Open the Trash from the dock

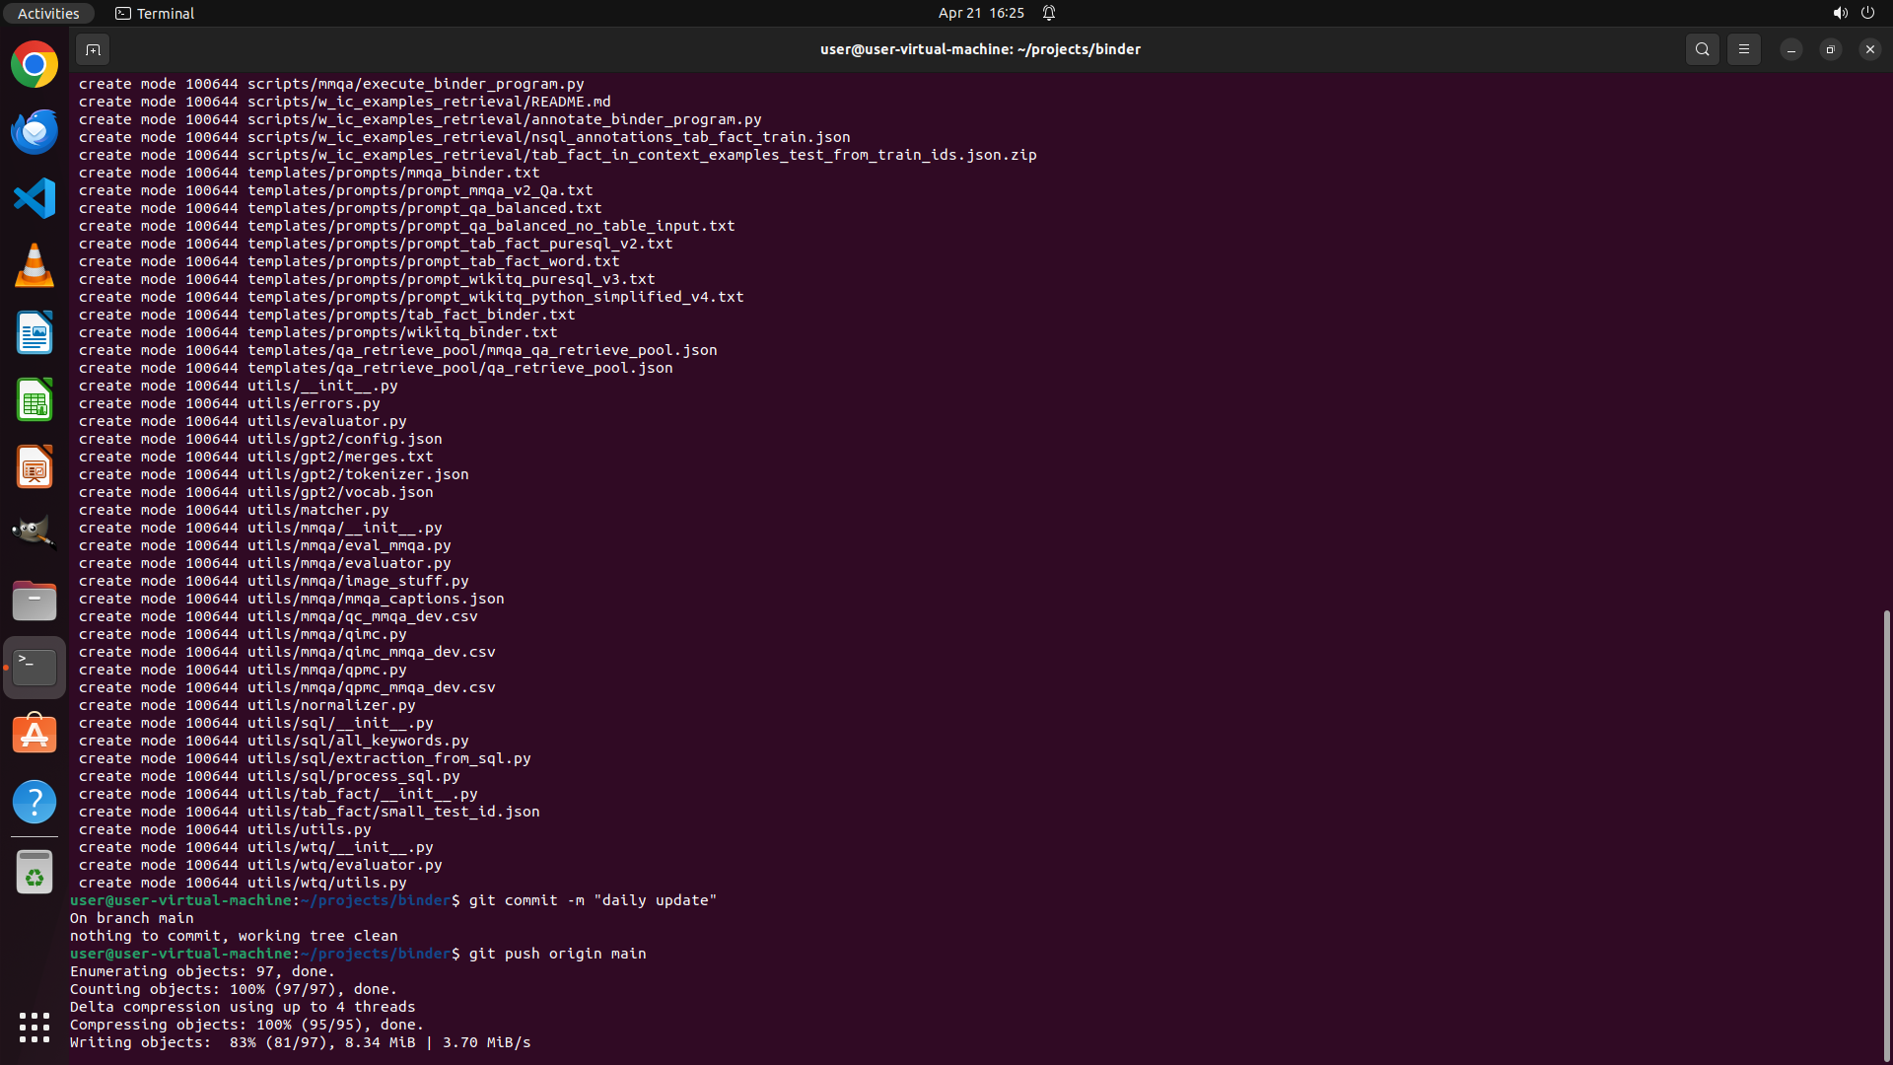pyautogui.click(x=35, y=873)
